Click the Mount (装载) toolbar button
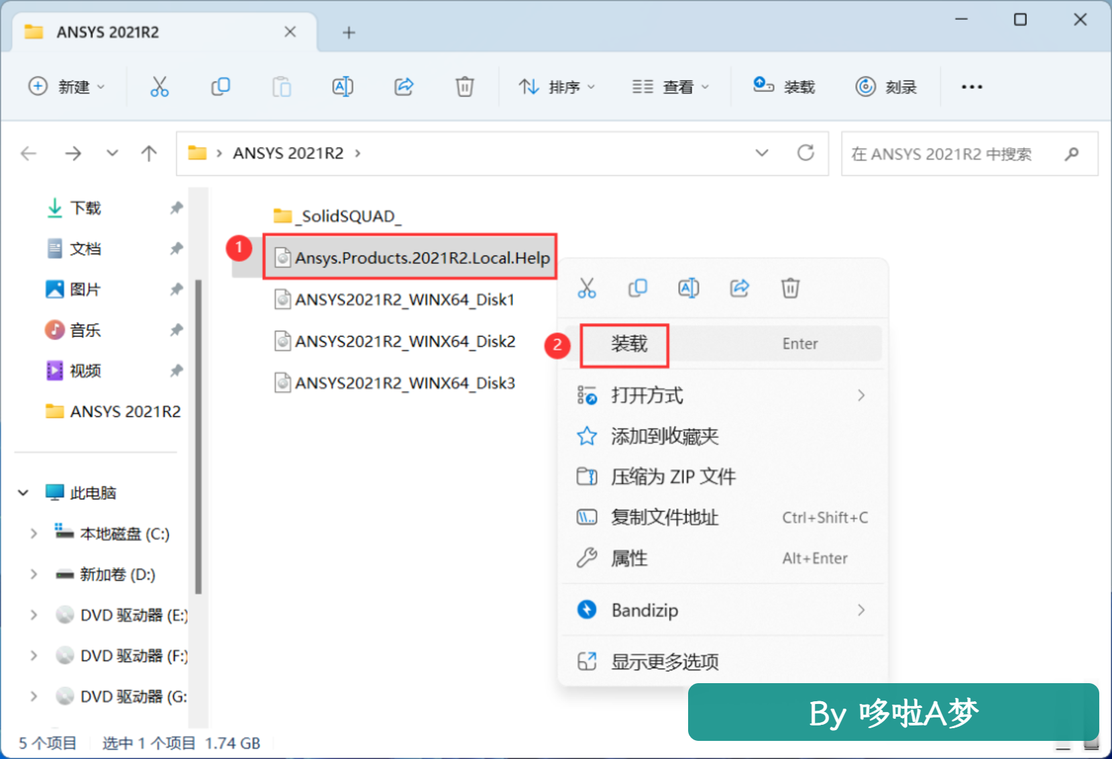Viewport: 1112px width, 759px height. (783, 87)
